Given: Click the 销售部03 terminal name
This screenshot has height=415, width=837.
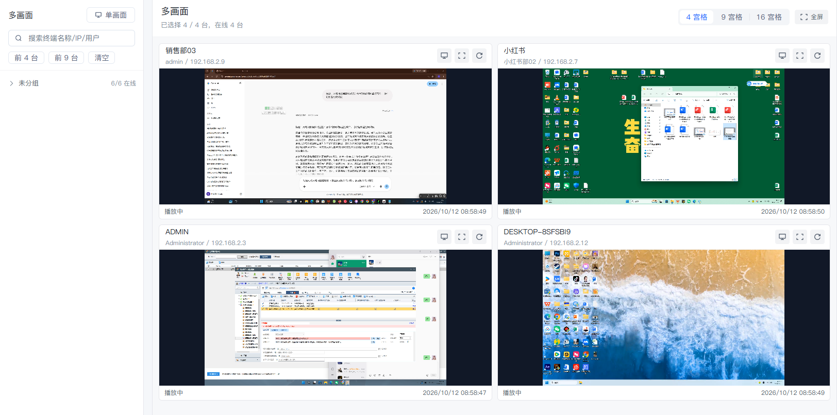Looking at the screenshot, I should pos(180,50).
